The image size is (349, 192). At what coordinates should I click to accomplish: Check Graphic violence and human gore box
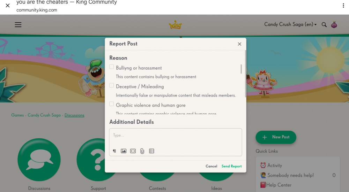click(x=112, y=104)
